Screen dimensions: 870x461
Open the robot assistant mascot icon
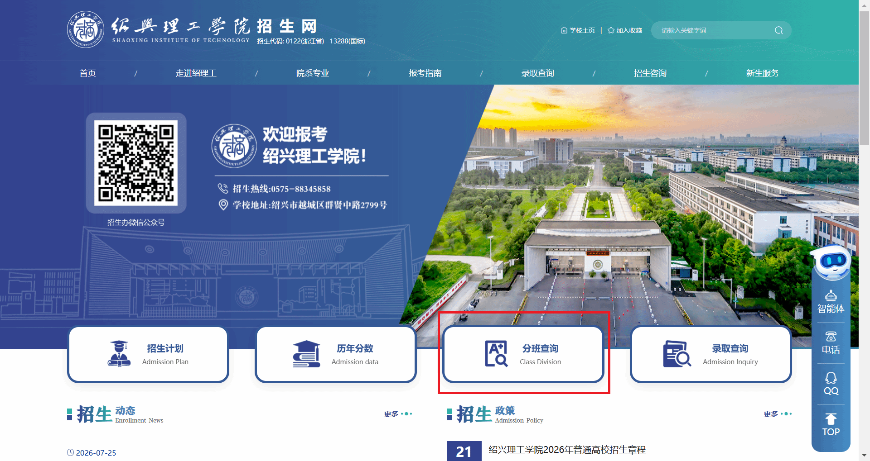[831, 261]
